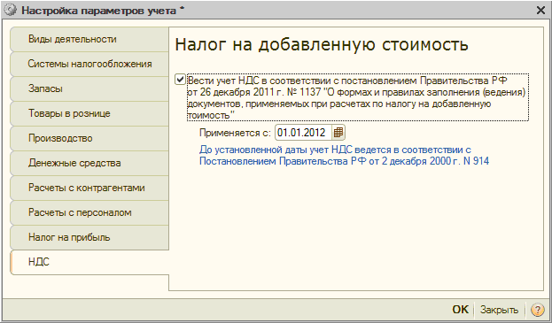Click the Применяется с date field 01.01.2012

click(x=303, y=133)
